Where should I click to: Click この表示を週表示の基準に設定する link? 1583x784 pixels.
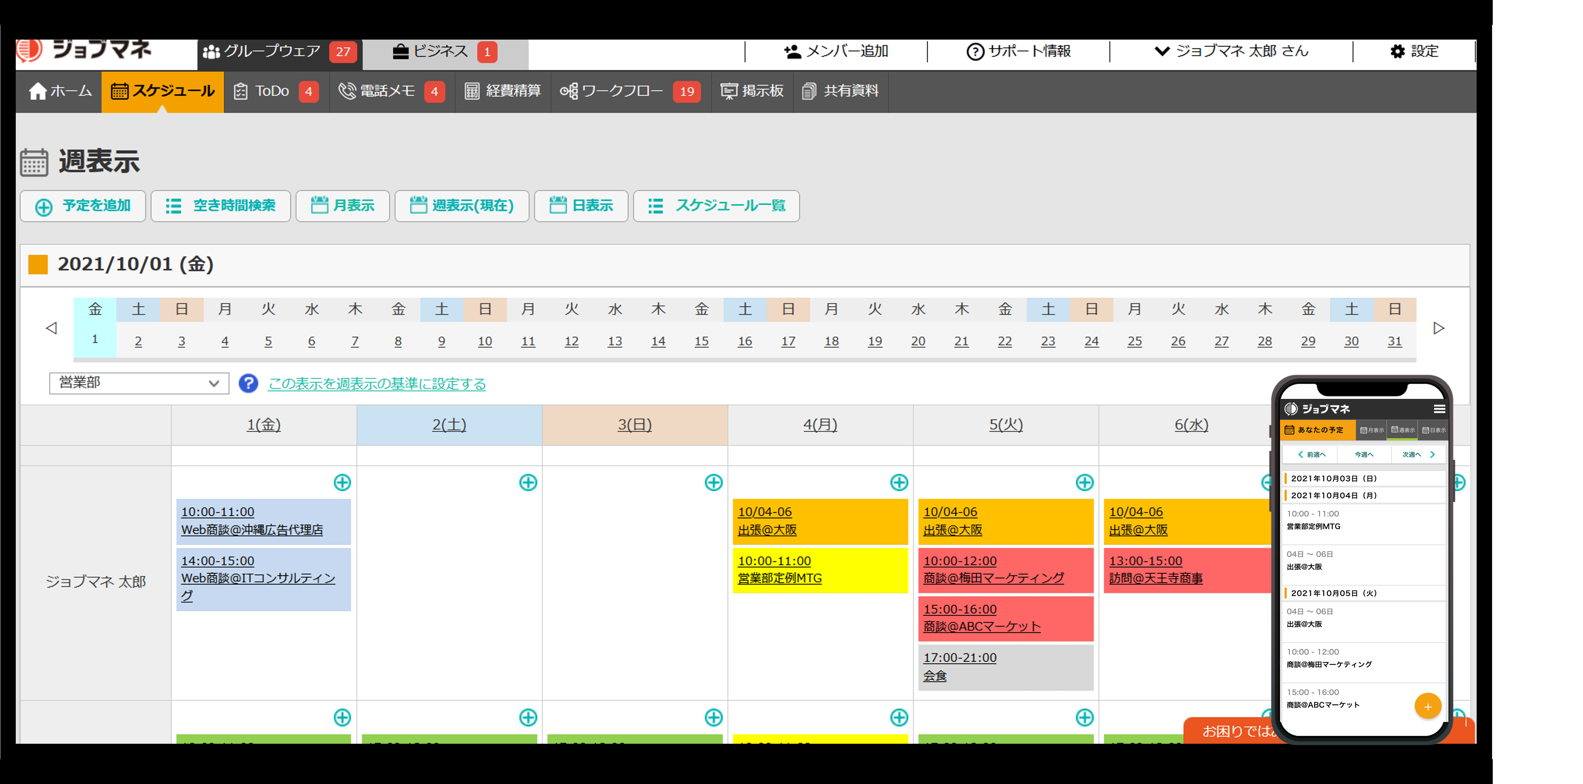(377, 384)
